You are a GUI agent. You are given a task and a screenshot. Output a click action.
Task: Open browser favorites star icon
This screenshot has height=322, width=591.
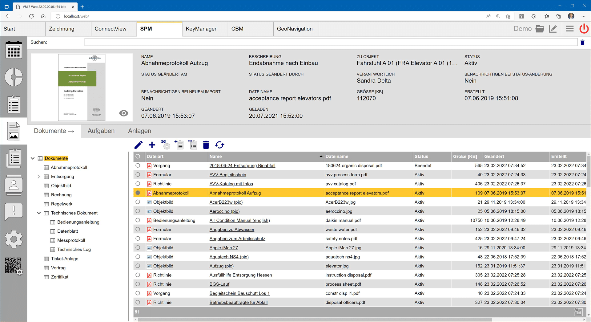point(546,16)
